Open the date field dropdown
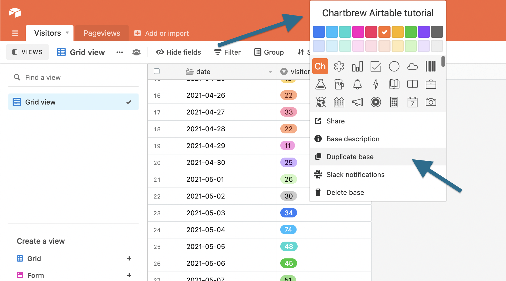 [x=270, y=71]
